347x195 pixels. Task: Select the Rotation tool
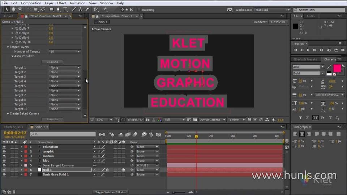coord(29,9)
